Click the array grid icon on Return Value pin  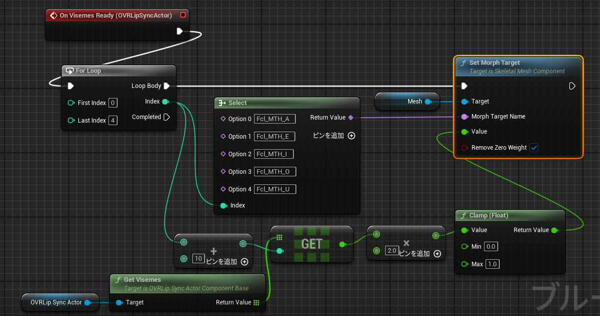[256, 302]
